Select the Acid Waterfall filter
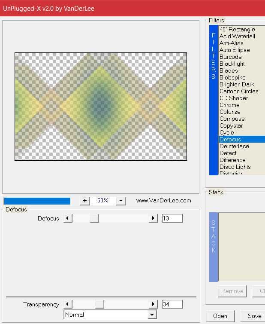Screen dimensions: 265x324 (x=237, y=36)
